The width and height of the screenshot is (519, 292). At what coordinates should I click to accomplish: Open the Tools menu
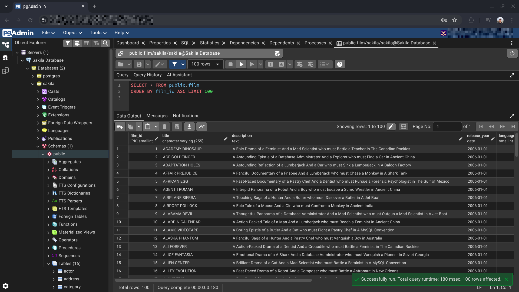point(98,33)
